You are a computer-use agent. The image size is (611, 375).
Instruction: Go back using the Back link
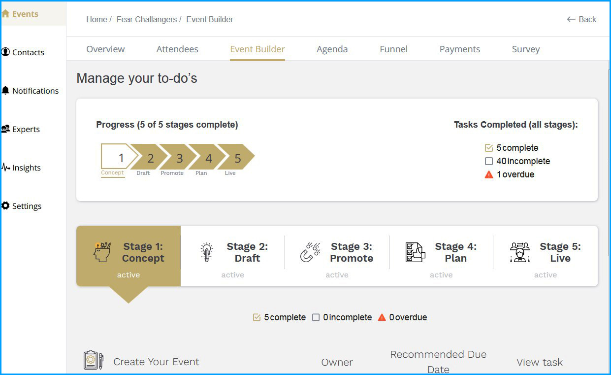tap(582, 20)
